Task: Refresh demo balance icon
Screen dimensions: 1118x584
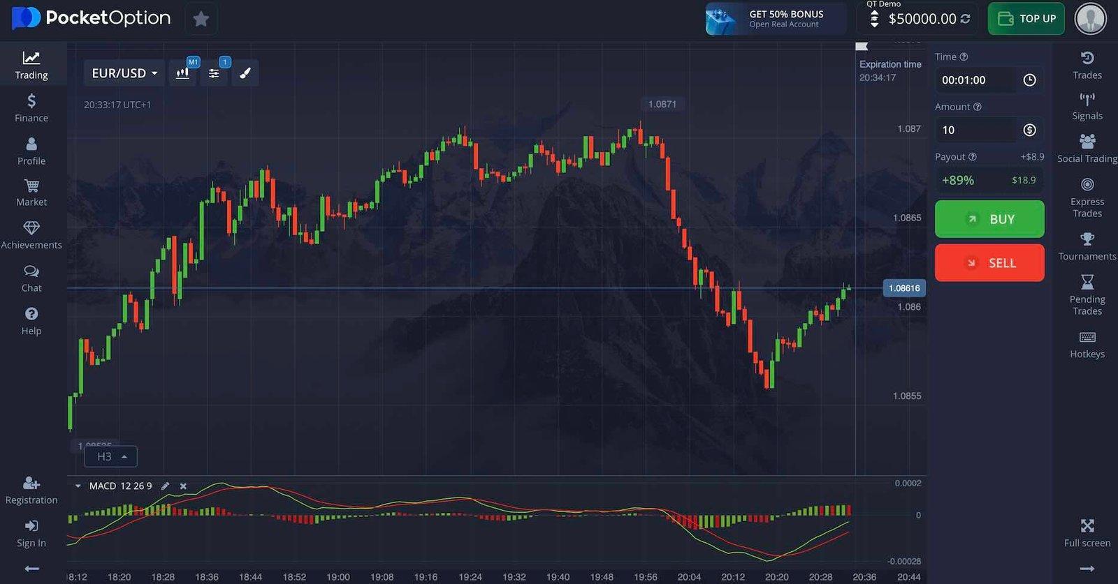Action: coord(966,19)
